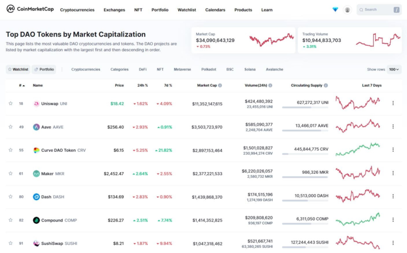Open the three-dot menu for Curve DAO Token
407x253 pixels.
[x=393, y=149]
